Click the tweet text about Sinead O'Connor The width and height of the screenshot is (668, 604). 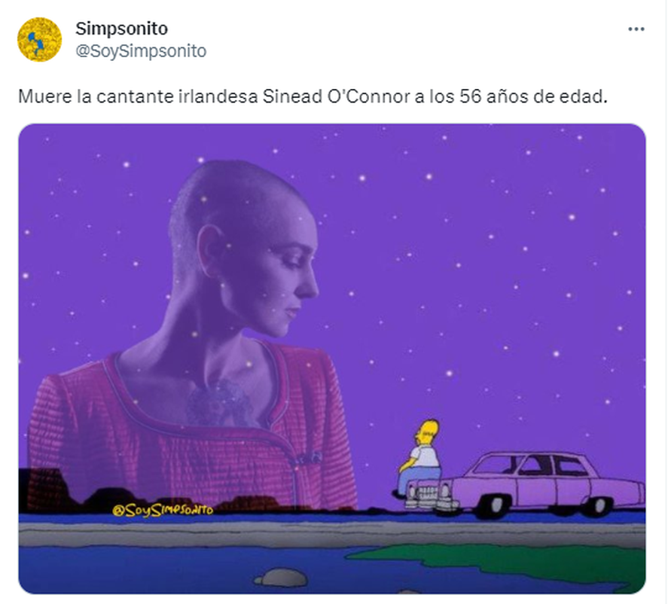click(x=313, y=96)
